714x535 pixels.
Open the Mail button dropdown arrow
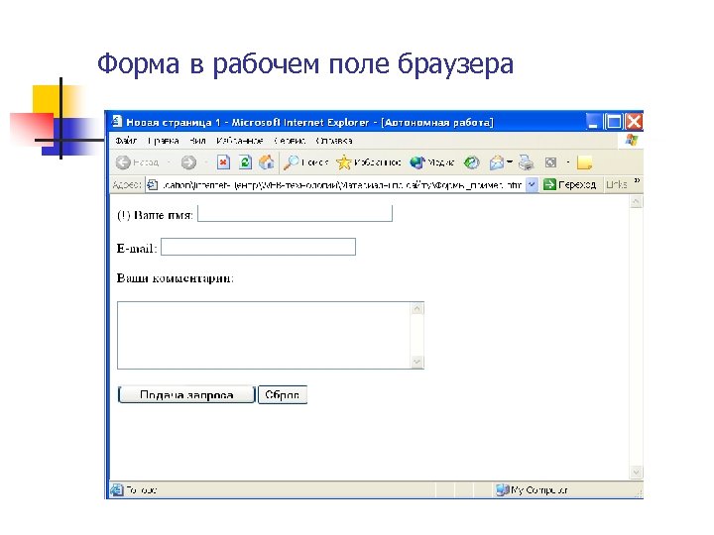coord(510,161)
